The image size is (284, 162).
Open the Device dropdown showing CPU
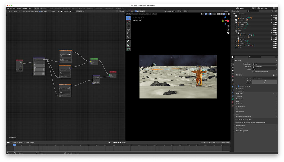pos(265,69)
